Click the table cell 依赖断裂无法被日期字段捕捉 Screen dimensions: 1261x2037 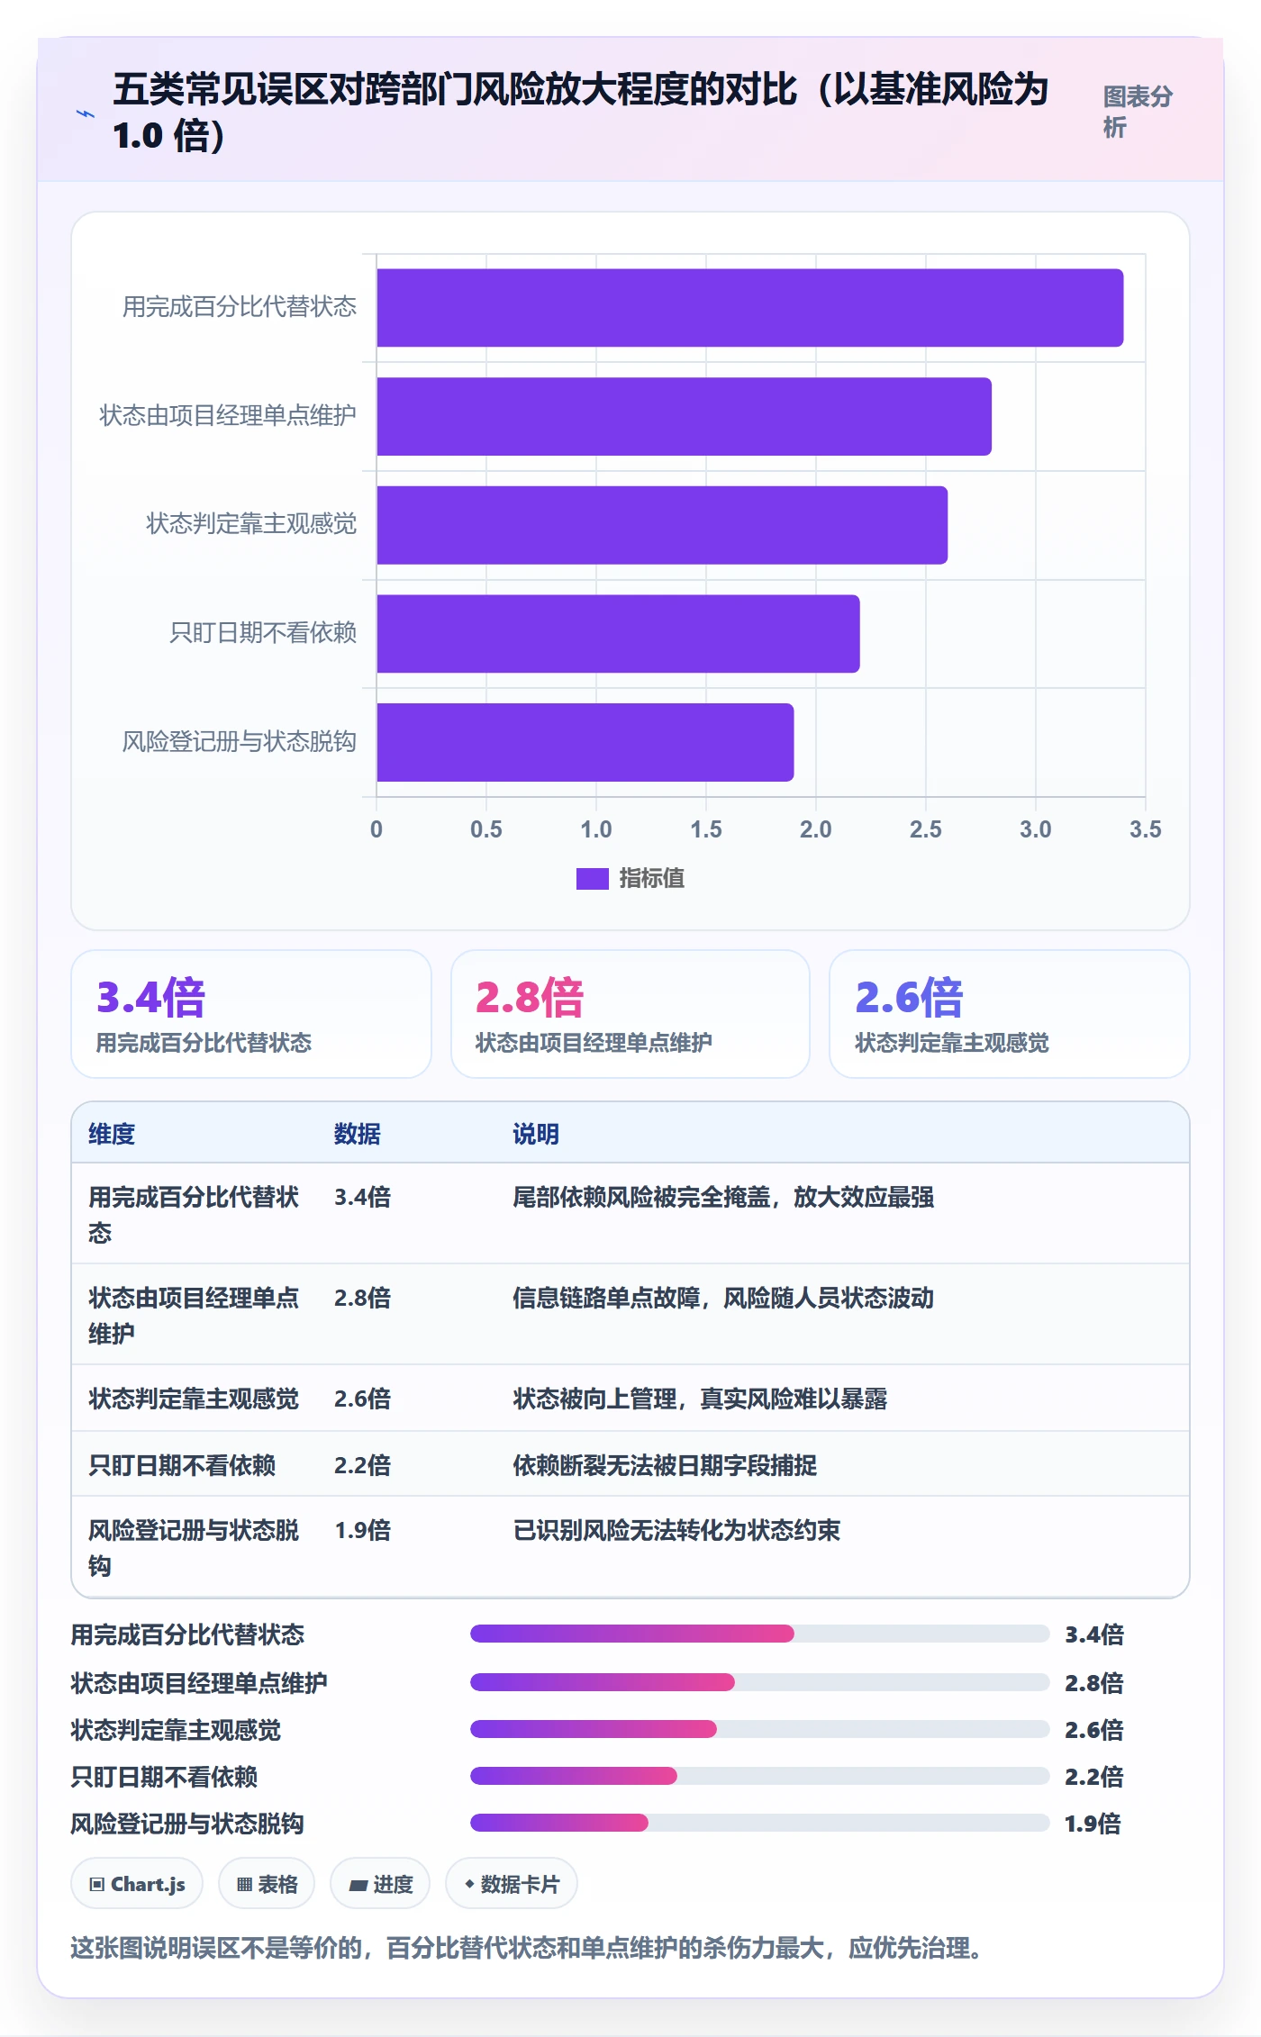[x=665, y=1465]
